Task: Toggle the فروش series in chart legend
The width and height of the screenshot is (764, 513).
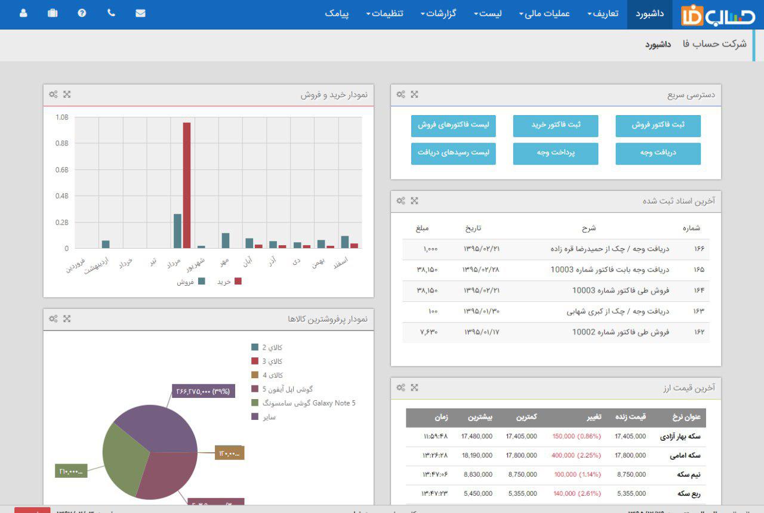Action: point(191,282)
